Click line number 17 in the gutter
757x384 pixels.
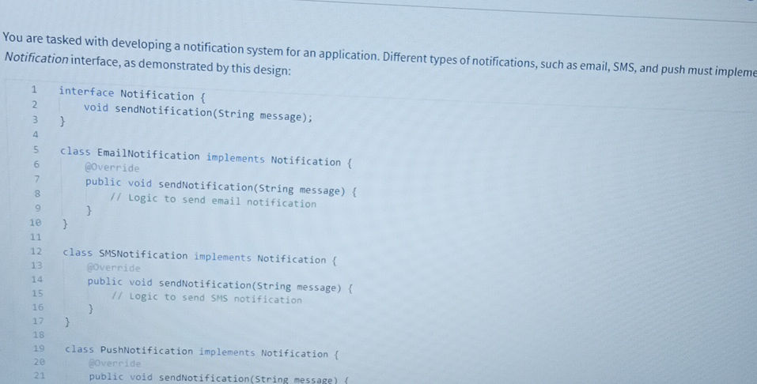coord(37,321)
